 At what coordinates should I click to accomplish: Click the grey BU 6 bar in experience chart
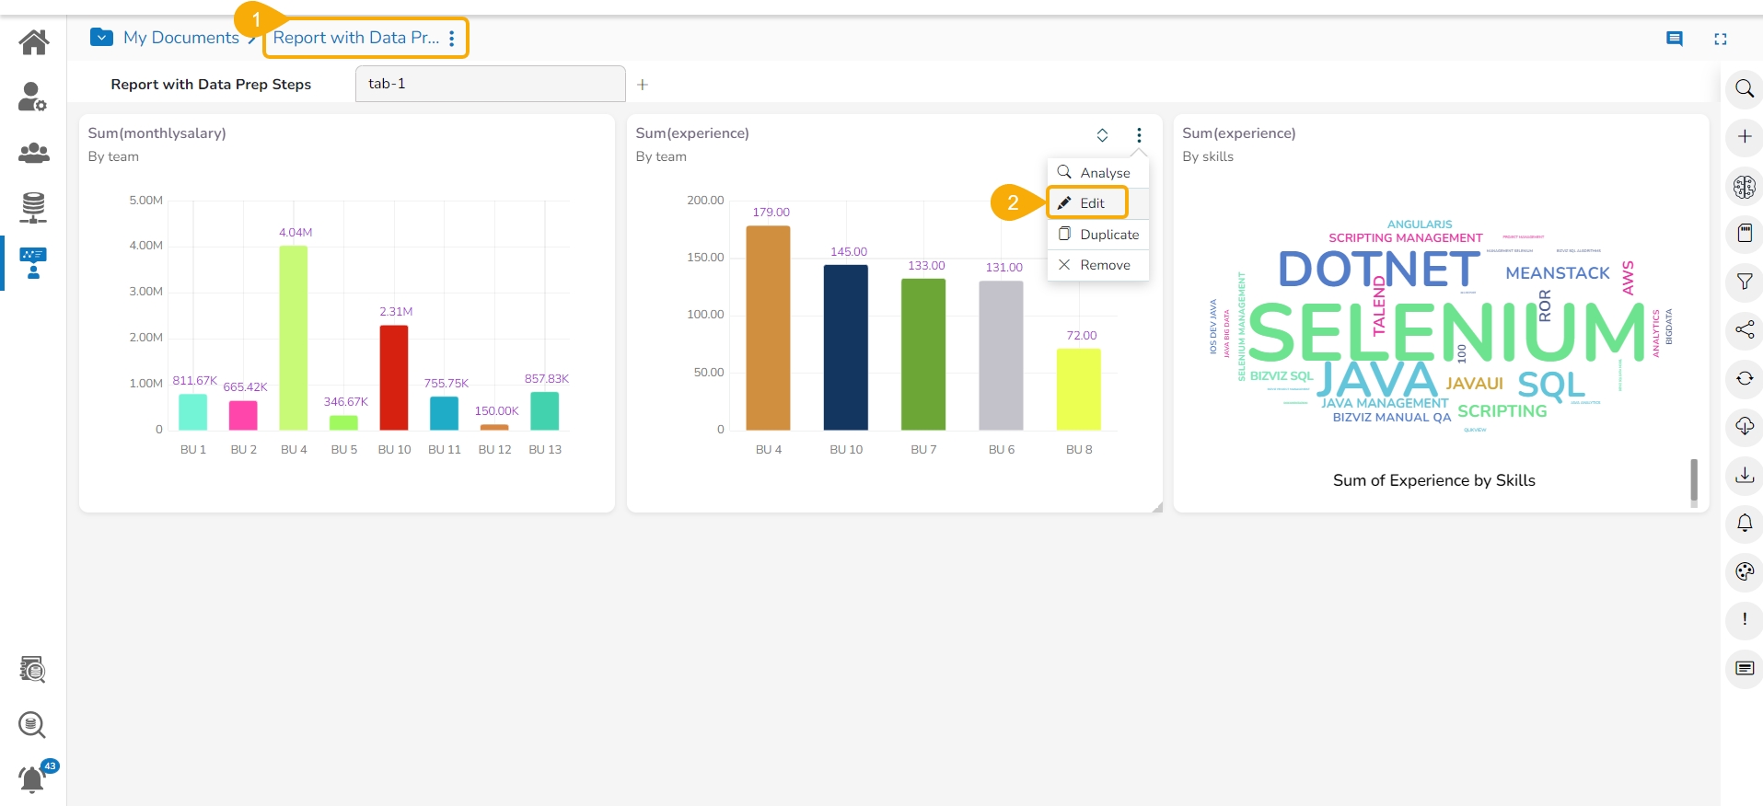pos(1002,355)
